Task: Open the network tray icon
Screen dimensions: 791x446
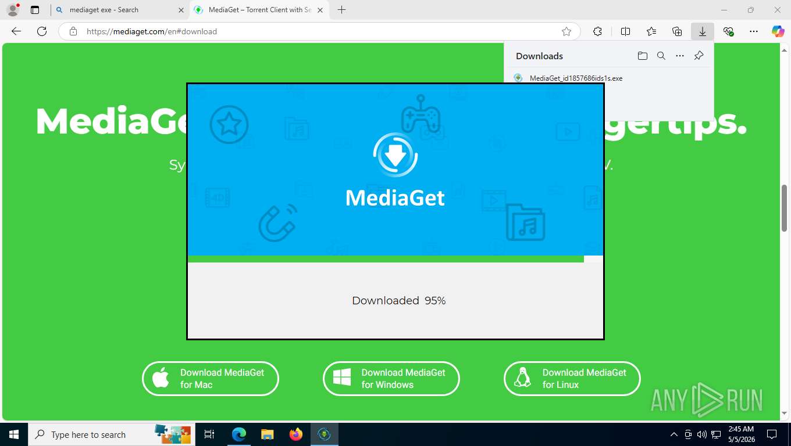Action: pyautogui.click(x=716, y=434)
